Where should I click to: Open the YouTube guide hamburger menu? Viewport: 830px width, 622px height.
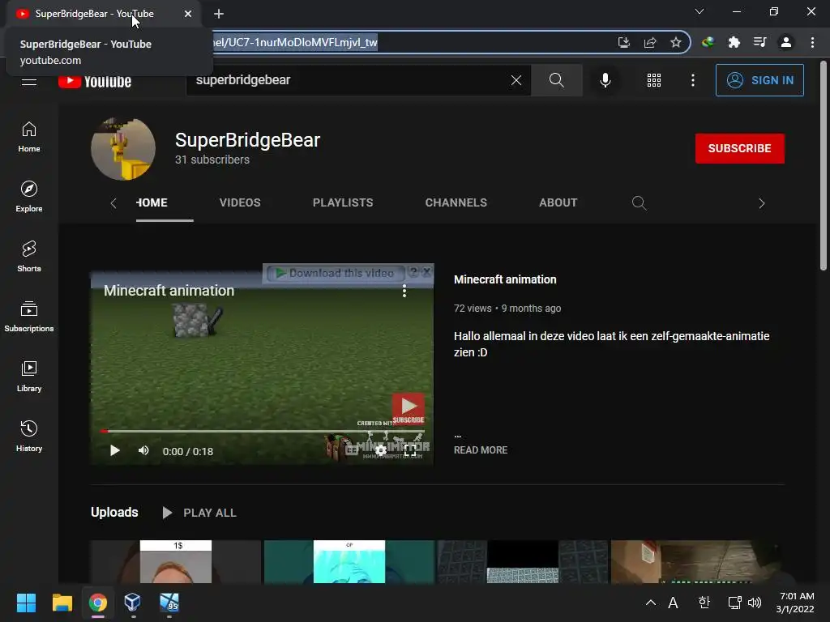pos(29,82)
